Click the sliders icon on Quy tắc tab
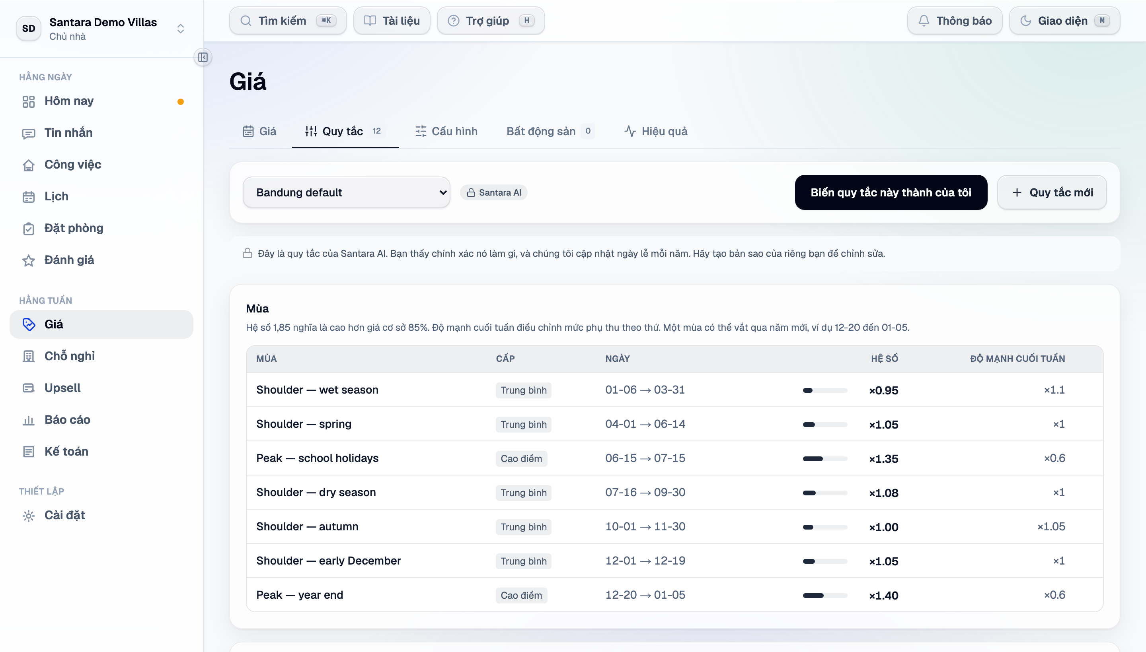The width and height of the screenshot is (1146, 652). [x=311, y=131]
